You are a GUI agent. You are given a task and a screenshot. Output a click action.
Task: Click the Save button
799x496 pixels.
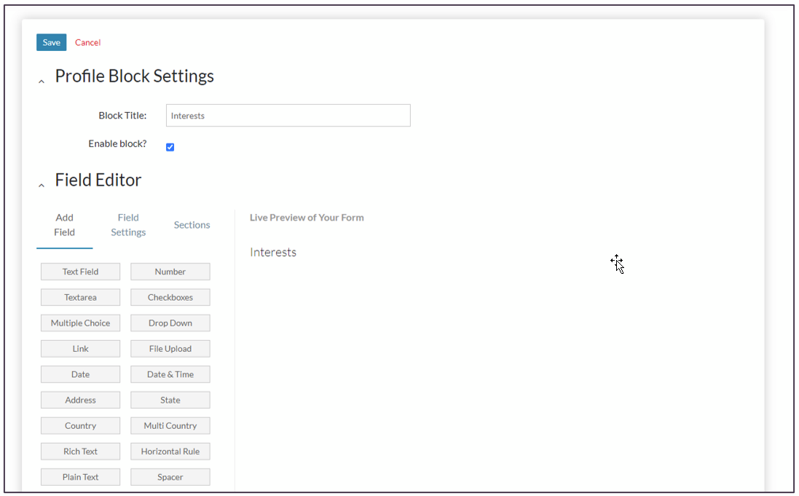[51, 42]
